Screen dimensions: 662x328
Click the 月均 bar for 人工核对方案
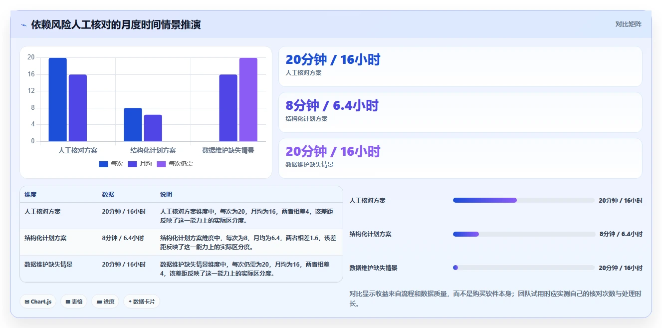coord(78,108)
